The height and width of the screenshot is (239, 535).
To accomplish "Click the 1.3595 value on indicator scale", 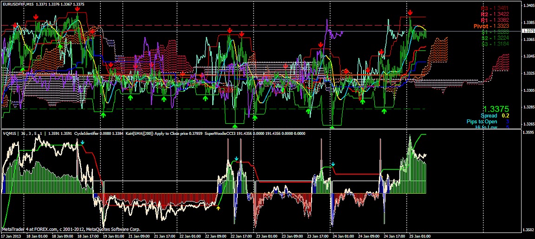I will point(528,133).
